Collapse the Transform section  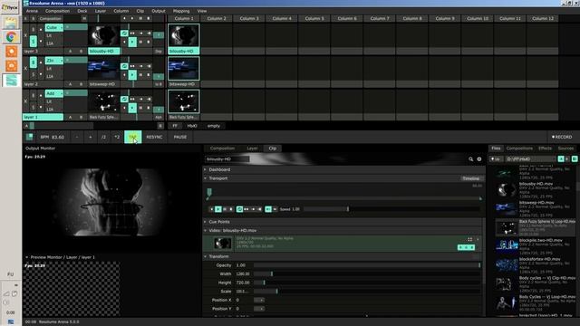(206, 256)
